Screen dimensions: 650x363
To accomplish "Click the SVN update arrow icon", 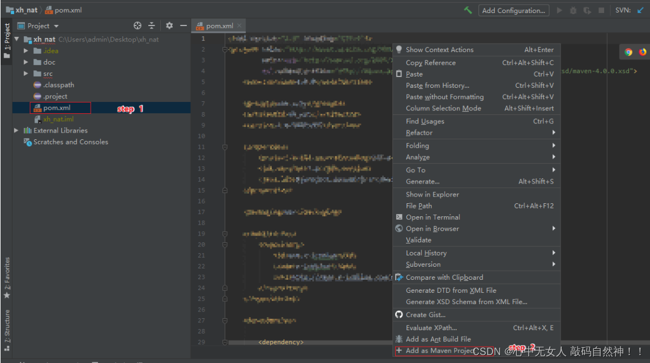I will (x=640, y=10).
